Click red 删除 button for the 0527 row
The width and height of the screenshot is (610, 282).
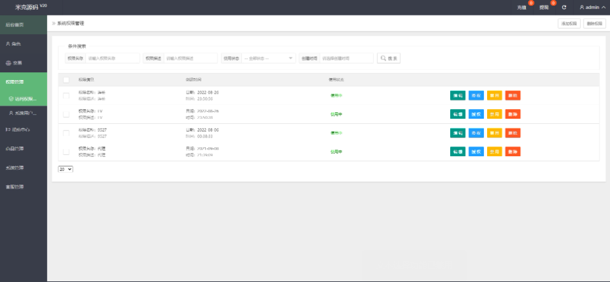(x=513, y=133)
